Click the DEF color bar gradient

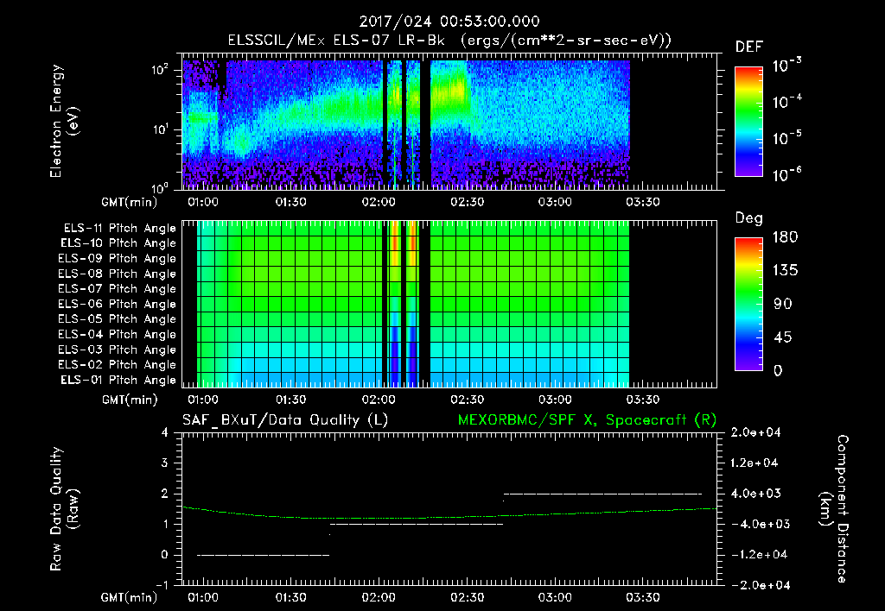[x=748, y=121]
